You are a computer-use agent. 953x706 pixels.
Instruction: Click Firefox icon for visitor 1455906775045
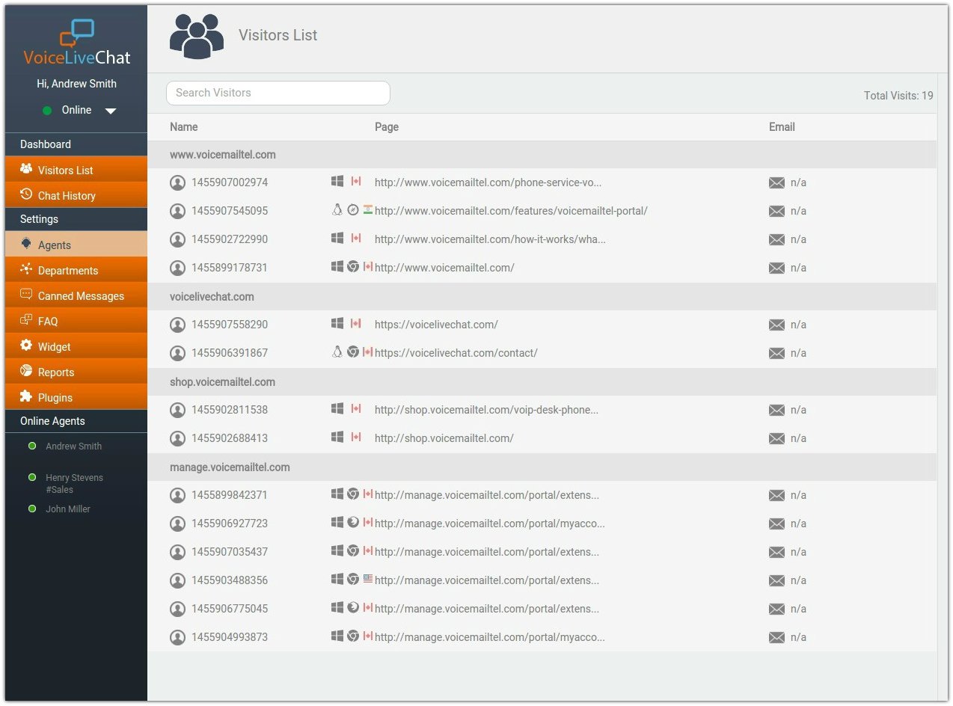[x=353, y=608]
